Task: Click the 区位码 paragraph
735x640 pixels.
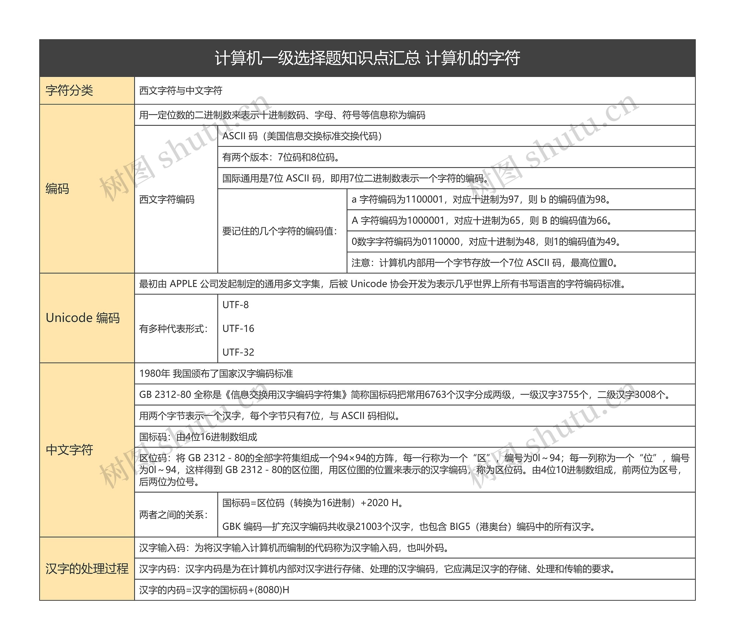Action: click(x=414, y=470)
